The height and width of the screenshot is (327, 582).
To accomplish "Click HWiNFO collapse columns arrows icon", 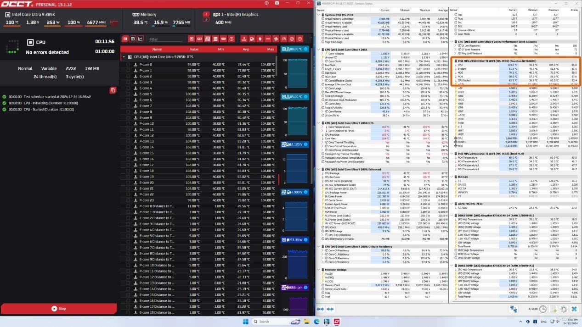I will 330,309.
